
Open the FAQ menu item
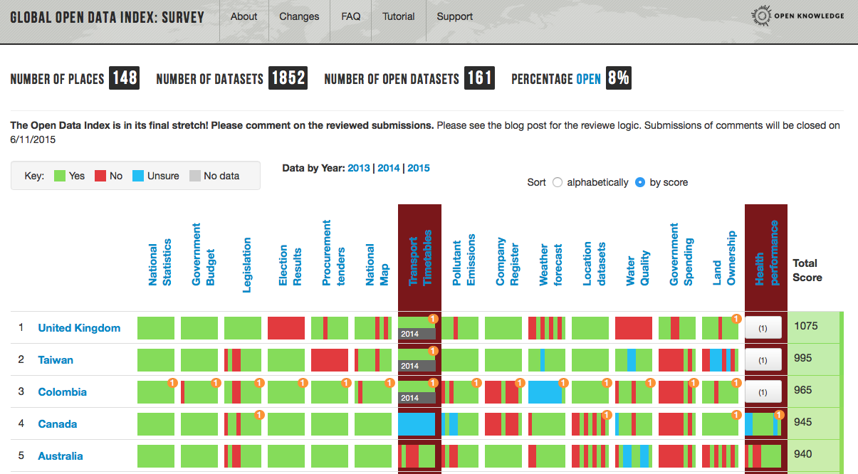point(350,16)
